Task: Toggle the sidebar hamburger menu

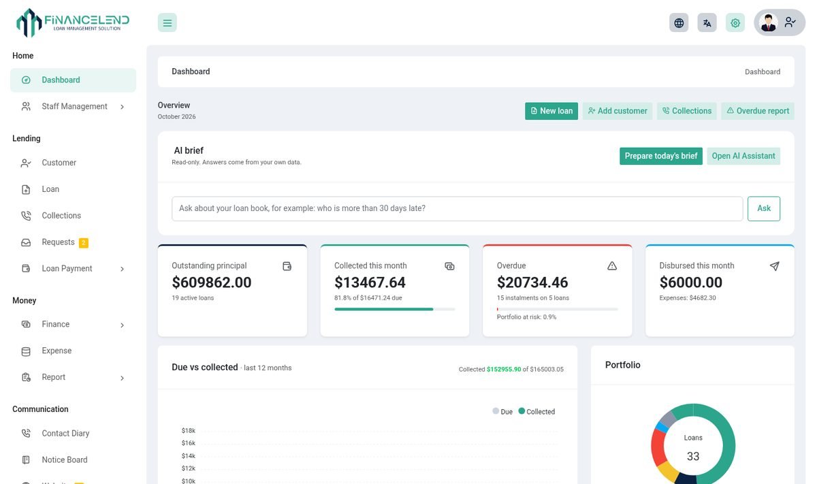Action: 167,22
